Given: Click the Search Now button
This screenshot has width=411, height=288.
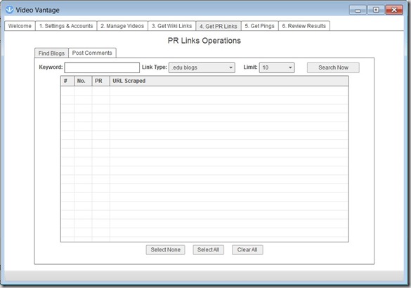Looking at the screenshot, I should 333,67.
